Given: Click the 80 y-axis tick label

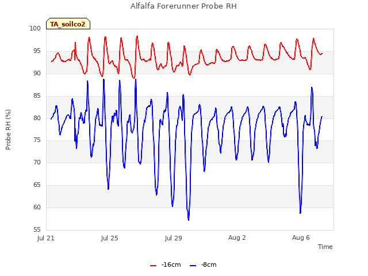Looking at the screenshot, I should (x=37, y=118).
